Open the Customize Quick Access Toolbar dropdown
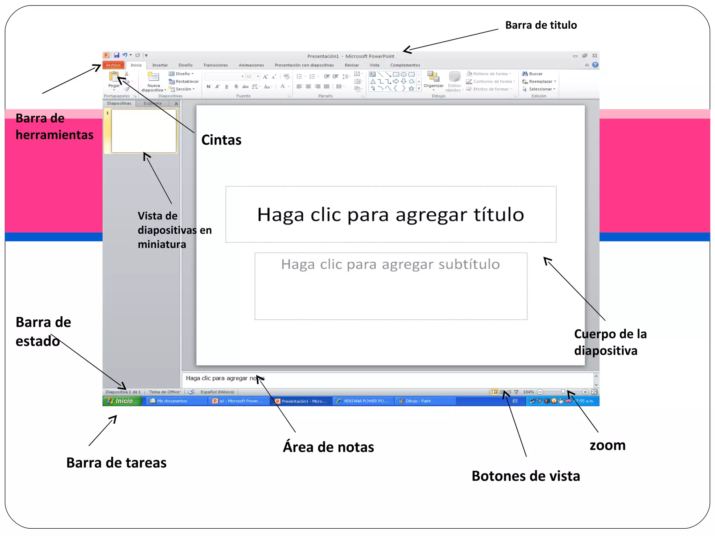 click(146, 55)
